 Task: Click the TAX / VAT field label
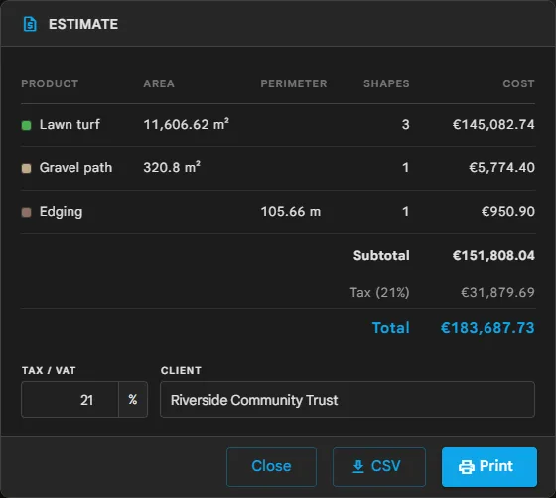click(49, 370)
